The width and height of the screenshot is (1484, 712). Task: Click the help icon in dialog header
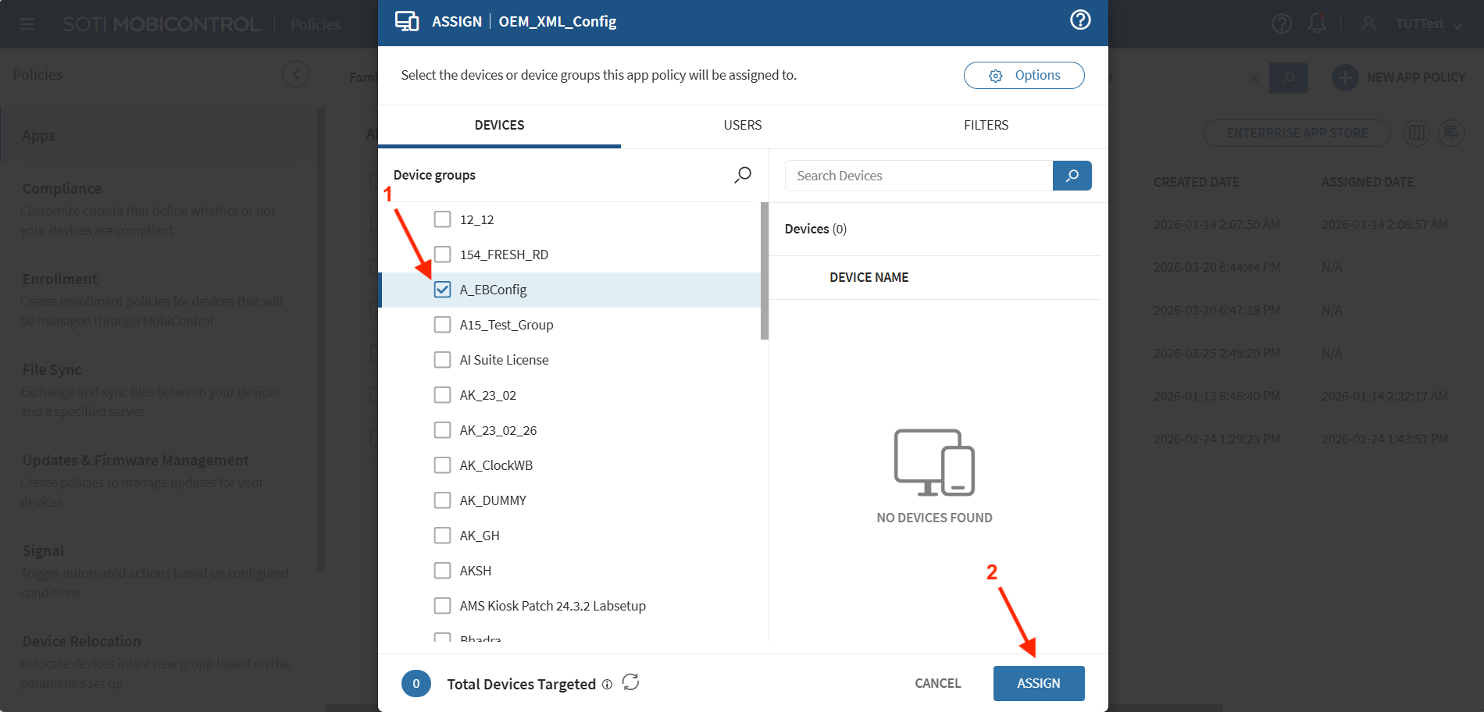pos(1079,20)
